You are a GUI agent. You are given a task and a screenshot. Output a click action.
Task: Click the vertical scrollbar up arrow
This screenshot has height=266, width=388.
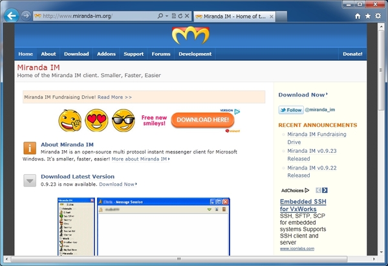[x=382, y=27]
